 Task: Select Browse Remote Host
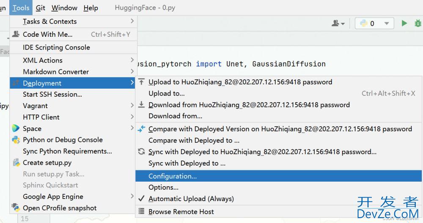tap(278, 212)
